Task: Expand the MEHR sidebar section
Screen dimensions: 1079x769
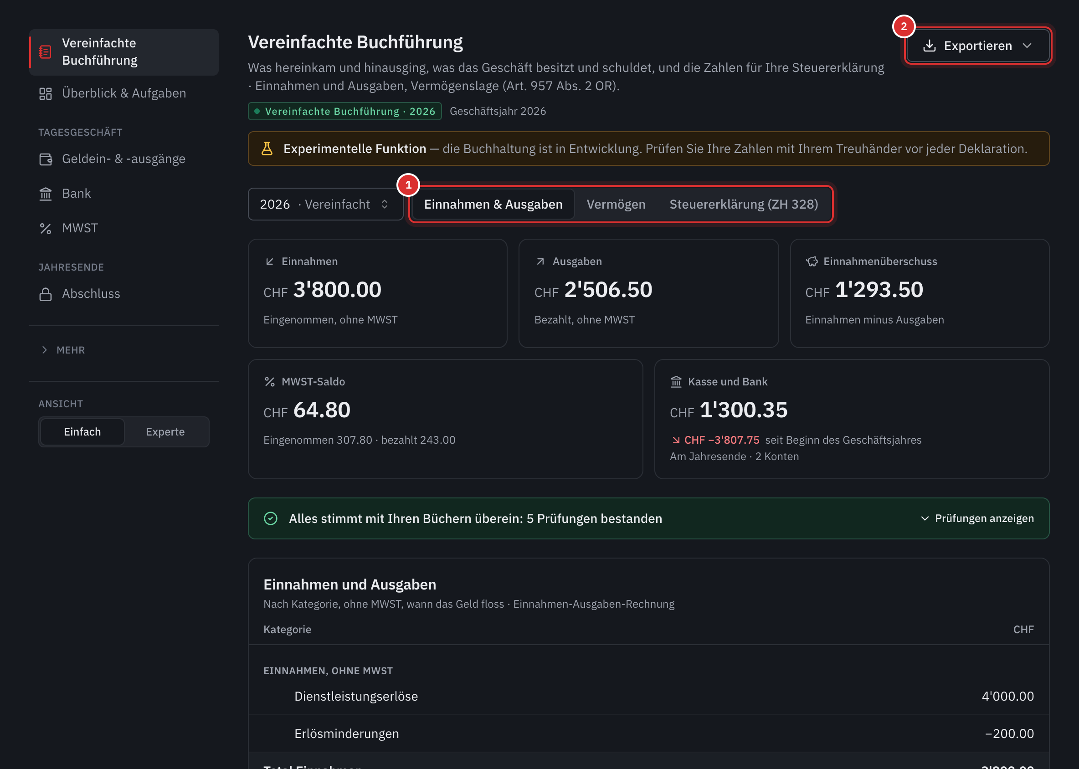Action: coord(63,350)
